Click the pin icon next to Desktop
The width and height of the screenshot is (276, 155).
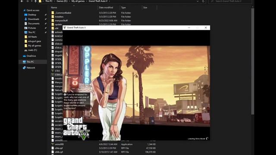[x=46, y=15]
